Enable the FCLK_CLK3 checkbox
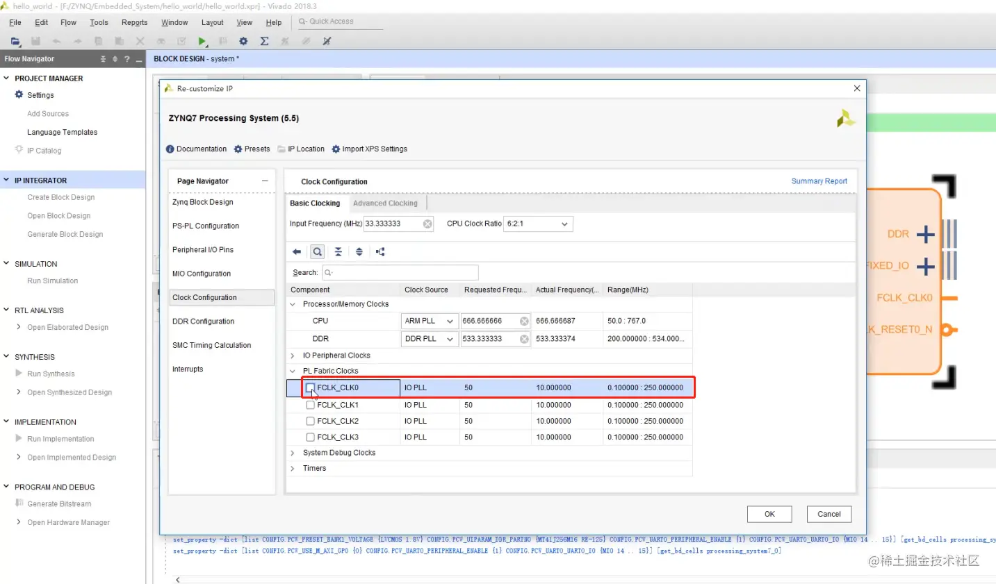Viewport: 996px width, 584px height. click(x=311, y=437)
